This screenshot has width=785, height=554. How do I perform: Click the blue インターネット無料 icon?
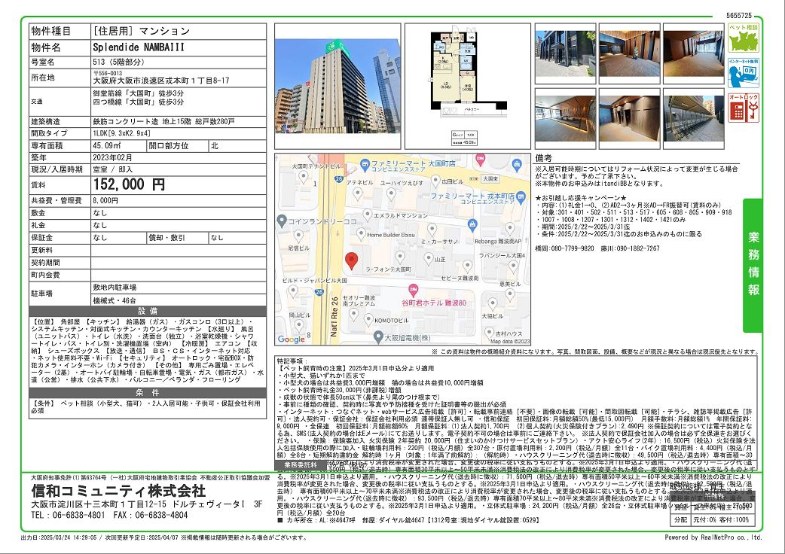click(x=744, y=73)
